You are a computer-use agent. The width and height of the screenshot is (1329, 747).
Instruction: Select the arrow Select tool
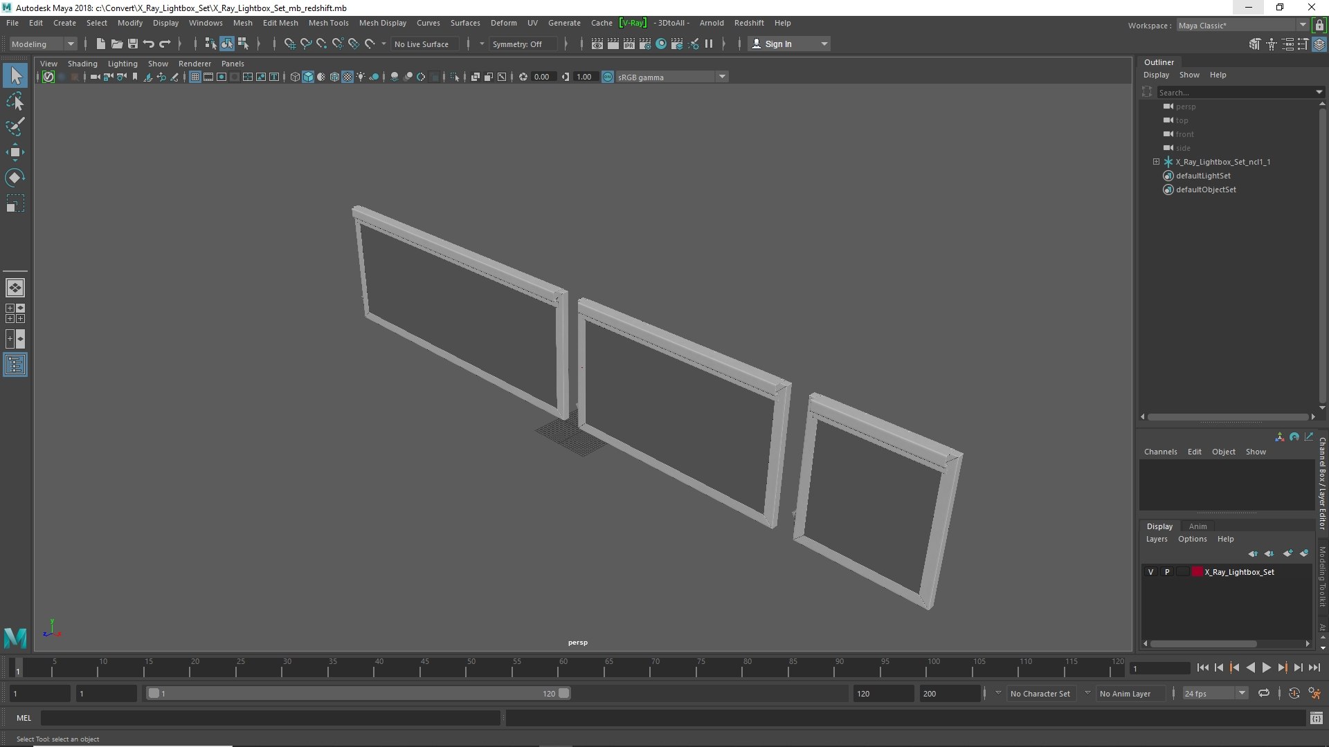15,75
